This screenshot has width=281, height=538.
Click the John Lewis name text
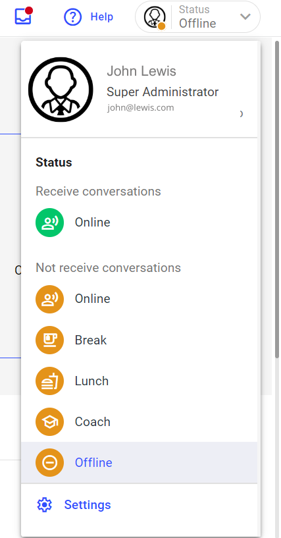point(141,71)
